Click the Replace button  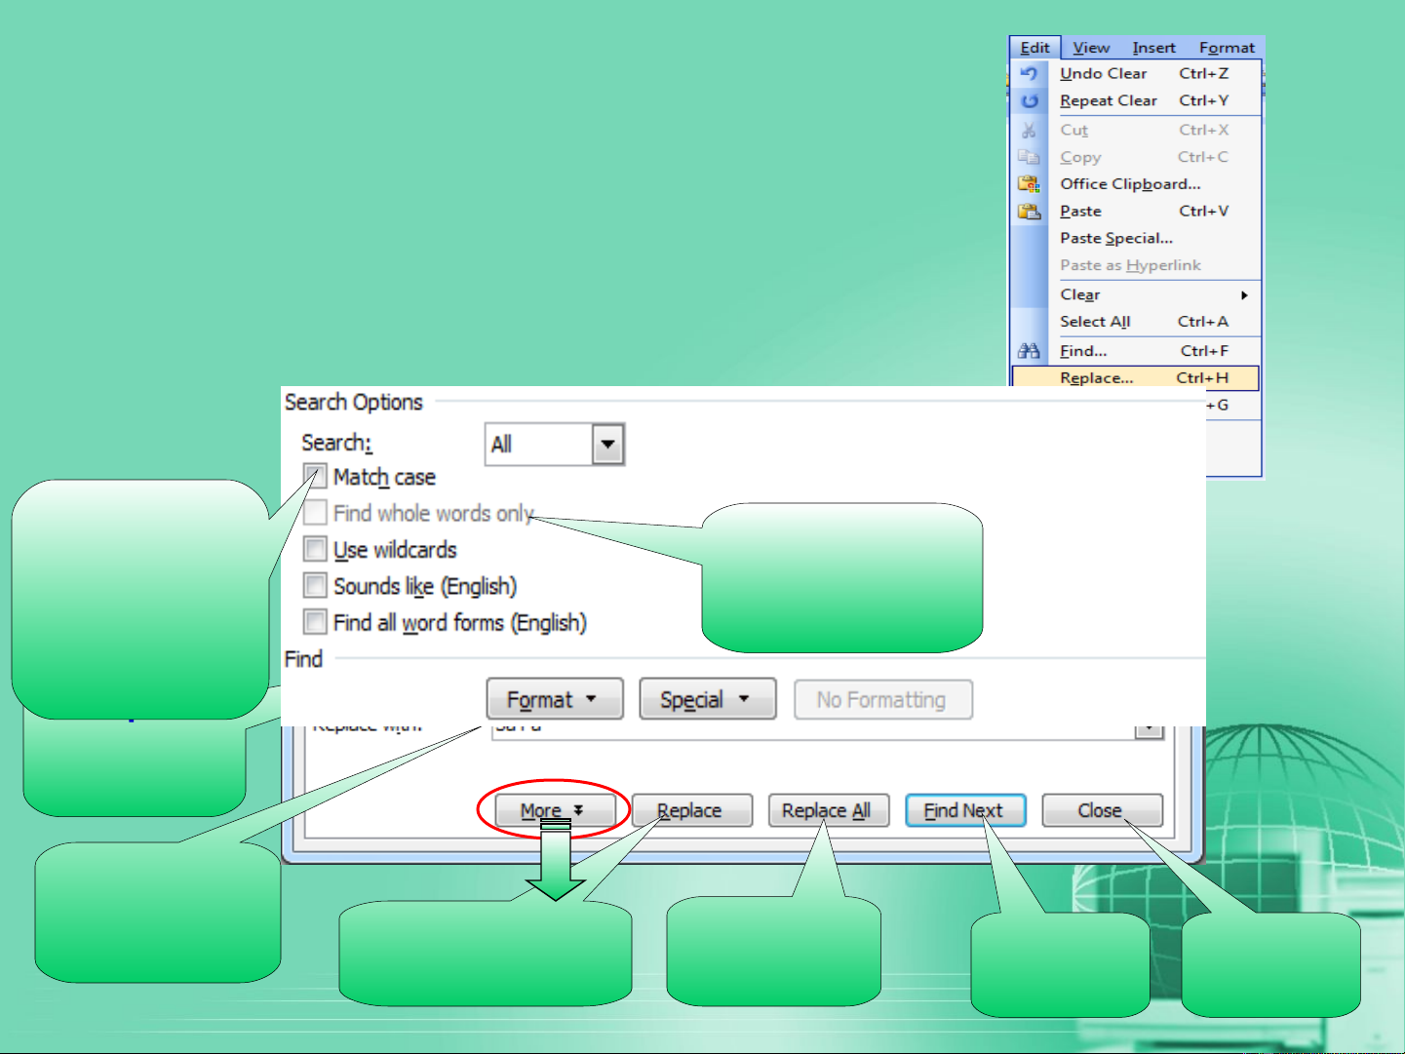click(691, 810)
